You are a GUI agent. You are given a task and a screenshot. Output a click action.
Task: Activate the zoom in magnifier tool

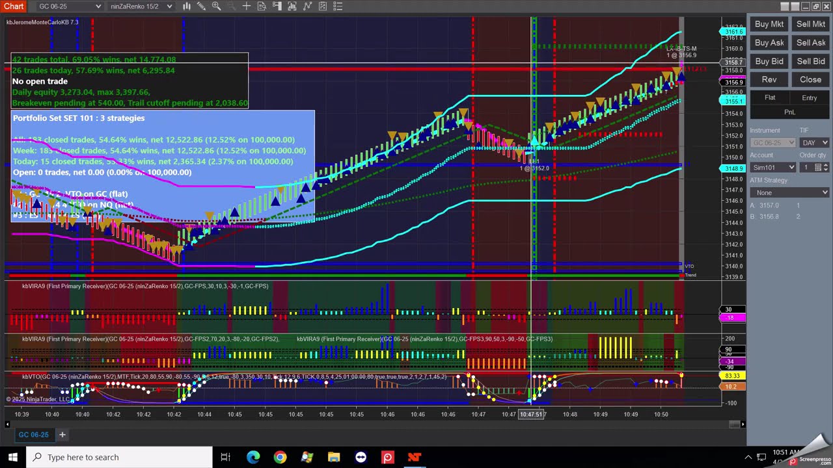click(216, 6)
